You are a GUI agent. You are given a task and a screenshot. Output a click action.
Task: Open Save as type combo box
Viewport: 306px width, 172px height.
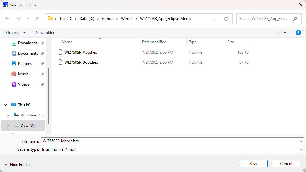tap(172, 149)
